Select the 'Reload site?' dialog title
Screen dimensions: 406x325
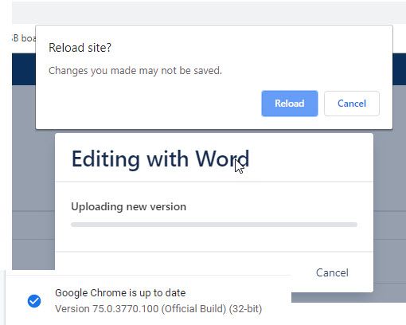pyautogui.click(x=80, y=48)
